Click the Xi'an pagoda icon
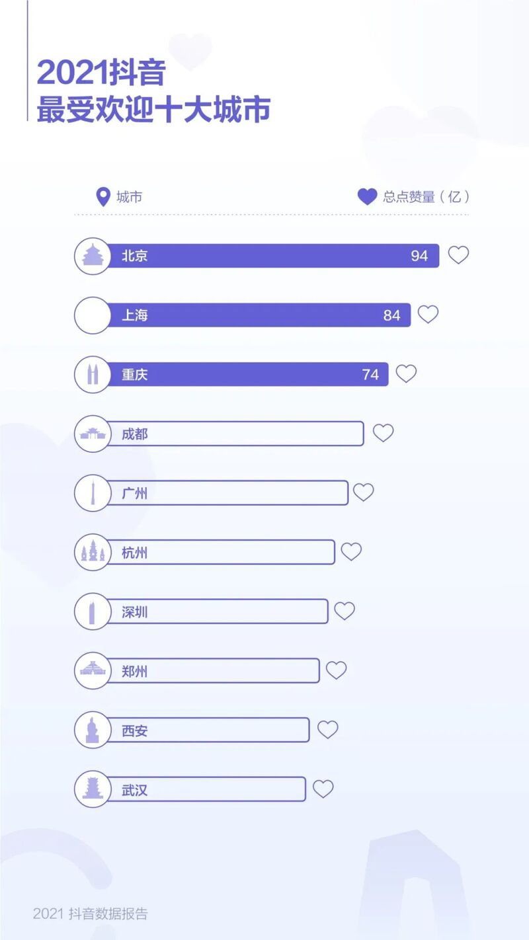The width and height of the screenshot is (529, 940). [x=93, y=730]
